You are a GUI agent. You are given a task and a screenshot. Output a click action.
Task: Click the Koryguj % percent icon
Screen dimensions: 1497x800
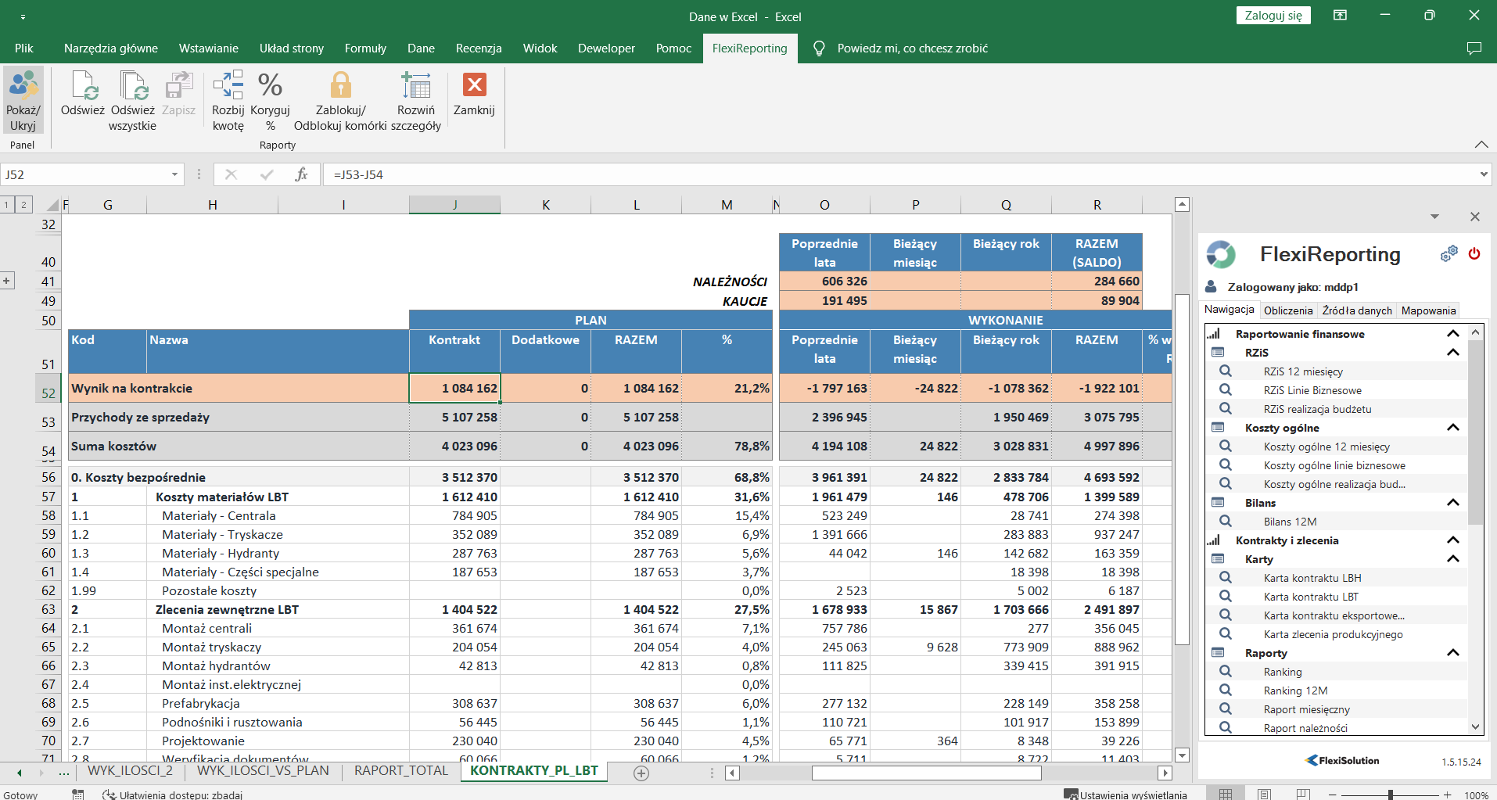(270, 86)
